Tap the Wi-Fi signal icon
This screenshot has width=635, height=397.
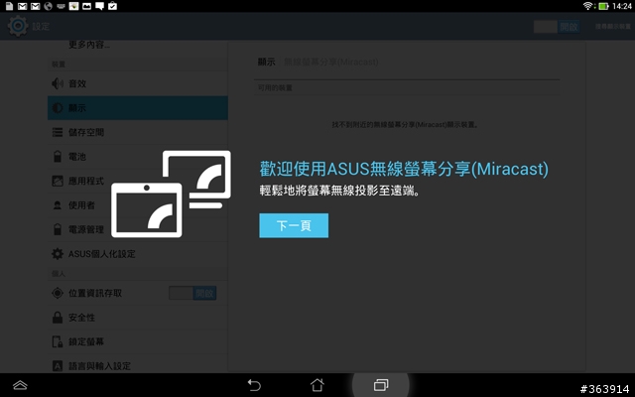point(587,6)
